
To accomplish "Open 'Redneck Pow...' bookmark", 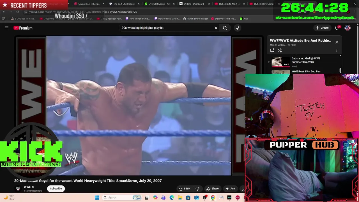I will point(110,19).
